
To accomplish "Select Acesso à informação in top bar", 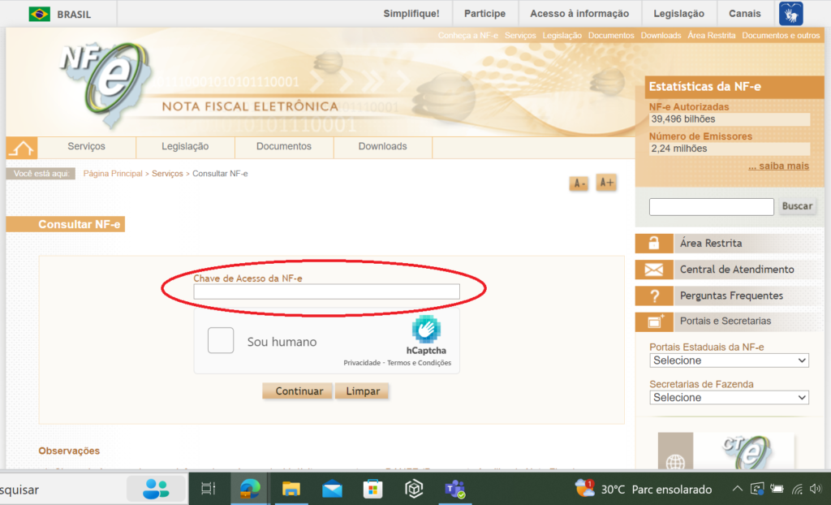I will tap(579, 14).
